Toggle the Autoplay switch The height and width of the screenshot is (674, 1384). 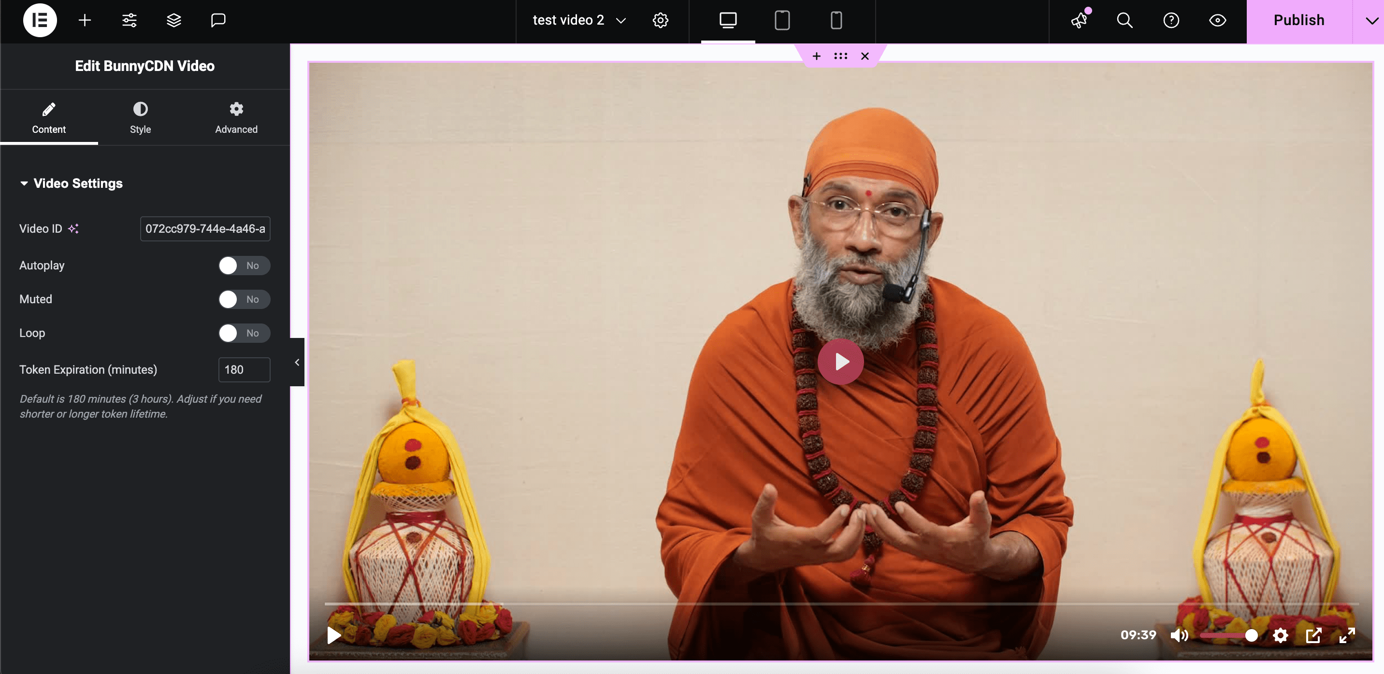[244, 266]
